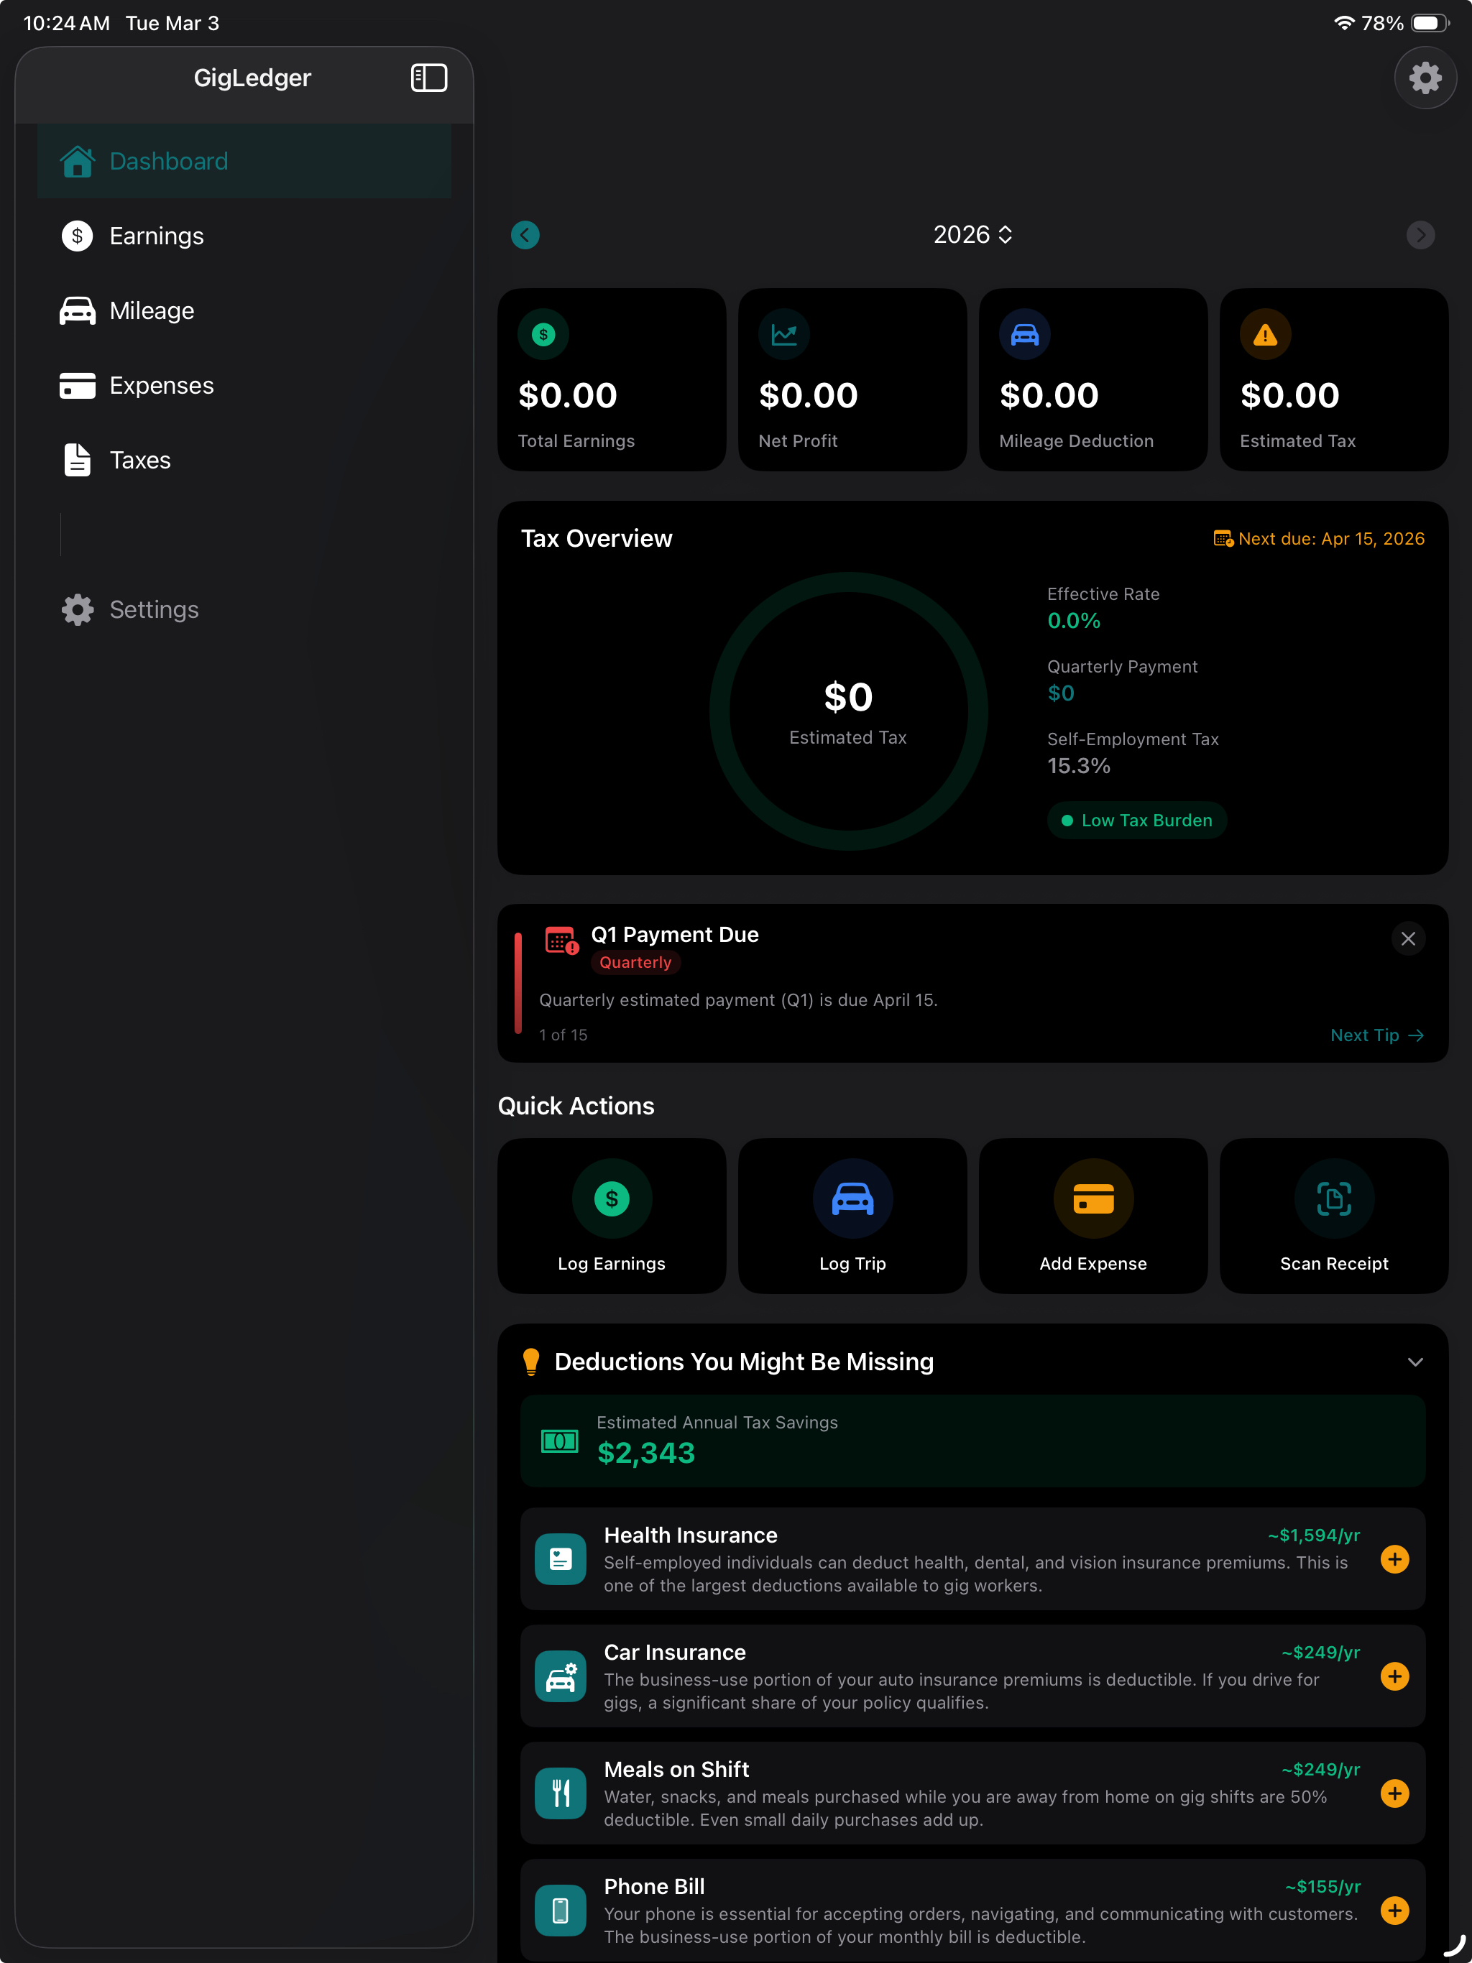Click the battery indicator in status bar

1430,23
